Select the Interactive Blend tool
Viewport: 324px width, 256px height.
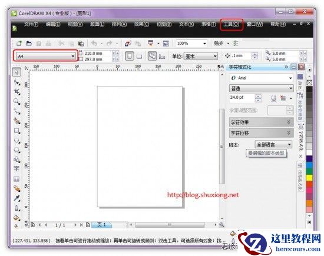pyautogui.click(x=16, y=188)
